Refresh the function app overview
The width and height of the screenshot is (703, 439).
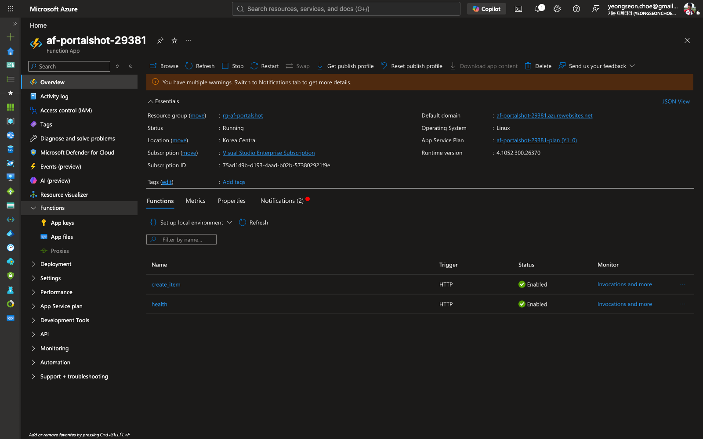(x=200, y=66)
